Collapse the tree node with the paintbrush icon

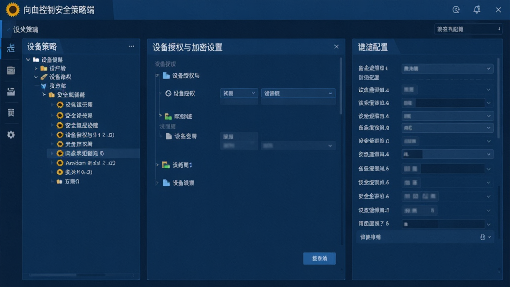(x=36, y=77)
